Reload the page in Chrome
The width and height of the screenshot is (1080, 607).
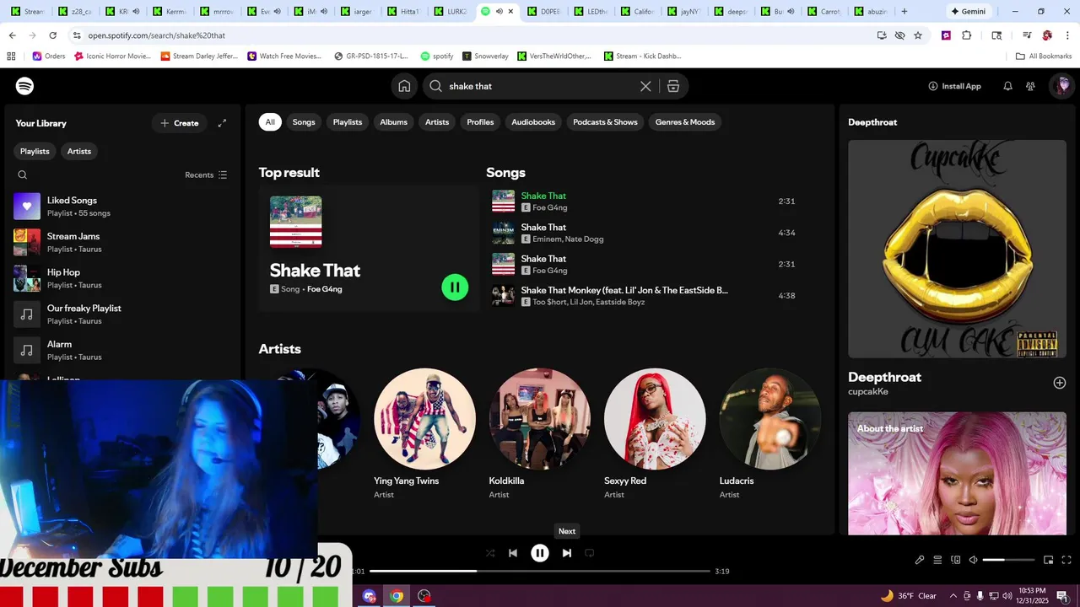(x=52, y=35)
